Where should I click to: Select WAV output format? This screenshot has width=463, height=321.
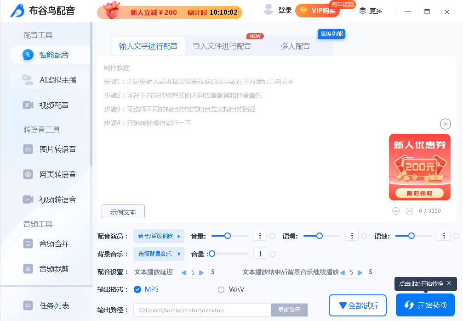221,290
